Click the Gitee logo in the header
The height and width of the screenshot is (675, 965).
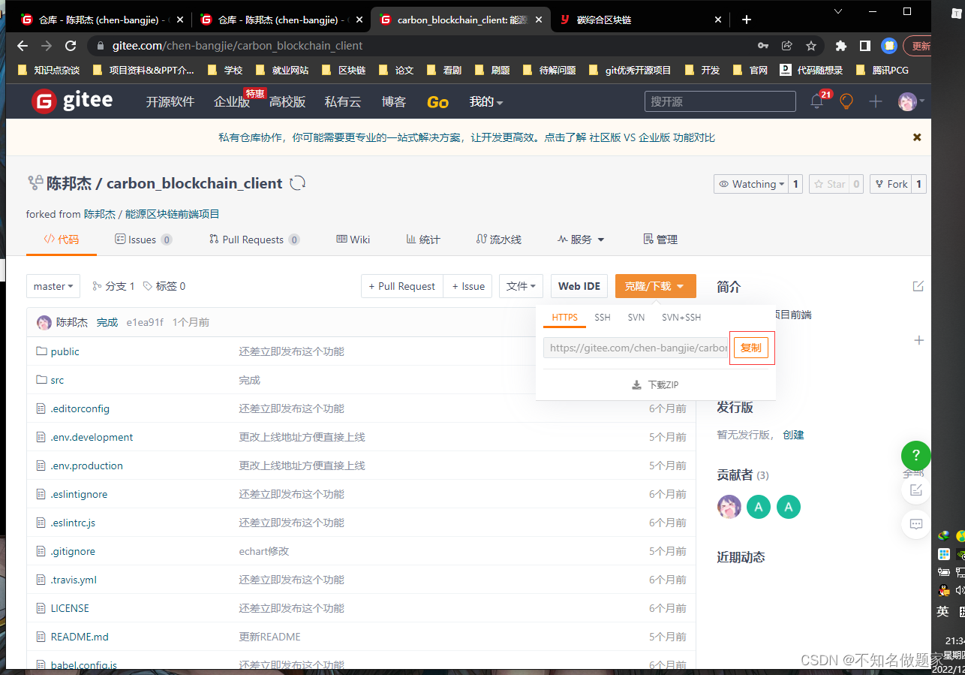pos(72,101)
